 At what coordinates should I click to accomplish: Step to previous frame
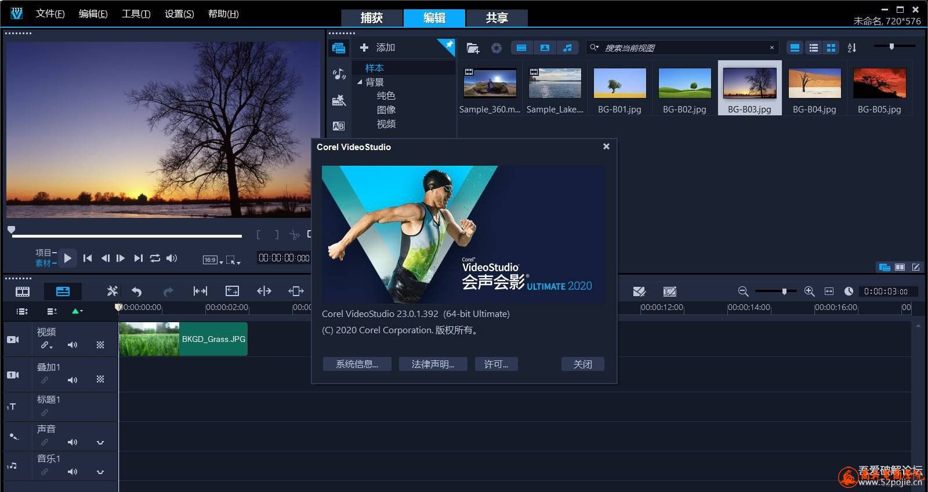pyautogui.click(x=105, y=258)
